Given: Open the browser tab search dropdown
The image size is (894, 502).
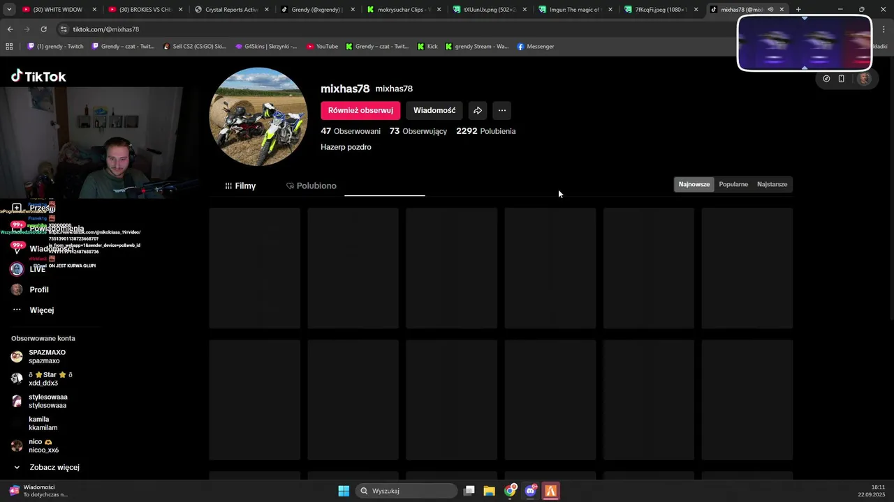Looking at the screenshot, I should tap(9, 9).
